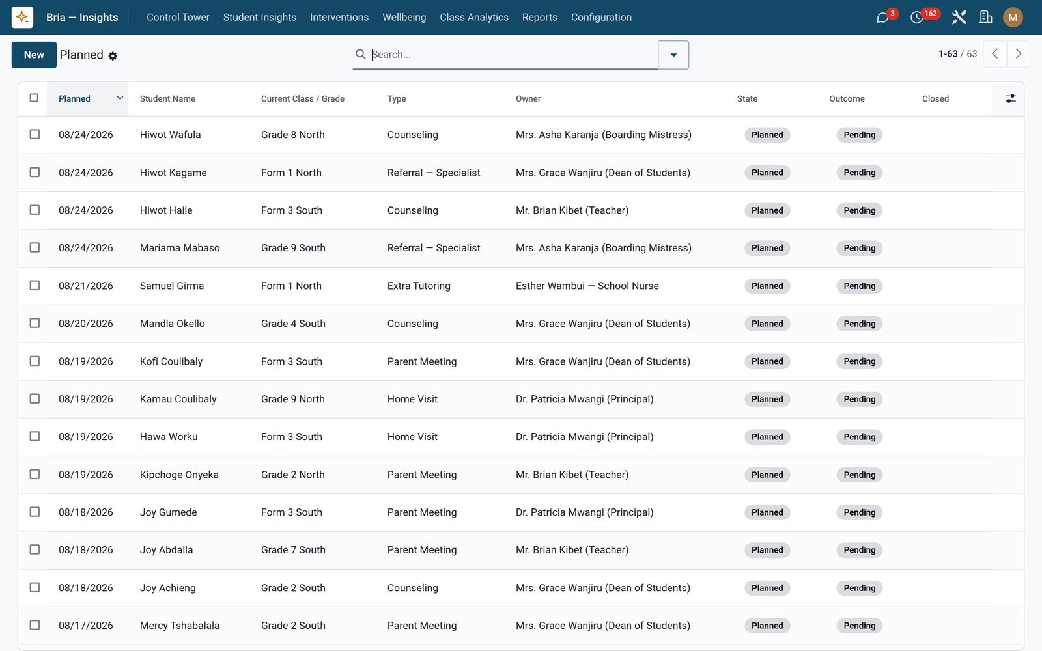Check the Joy Gumede row checkbox
Image resolution: width=1042 pixels, height=651 pixels.
(35, 512)
